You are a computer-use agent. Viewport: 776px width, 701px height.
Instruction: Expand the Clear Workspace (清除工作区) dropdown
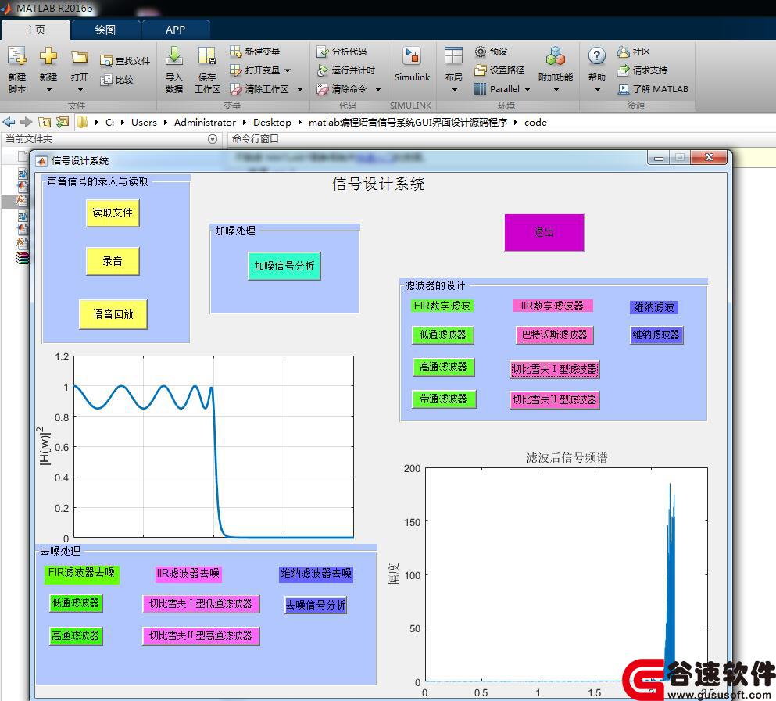point(300,89)
